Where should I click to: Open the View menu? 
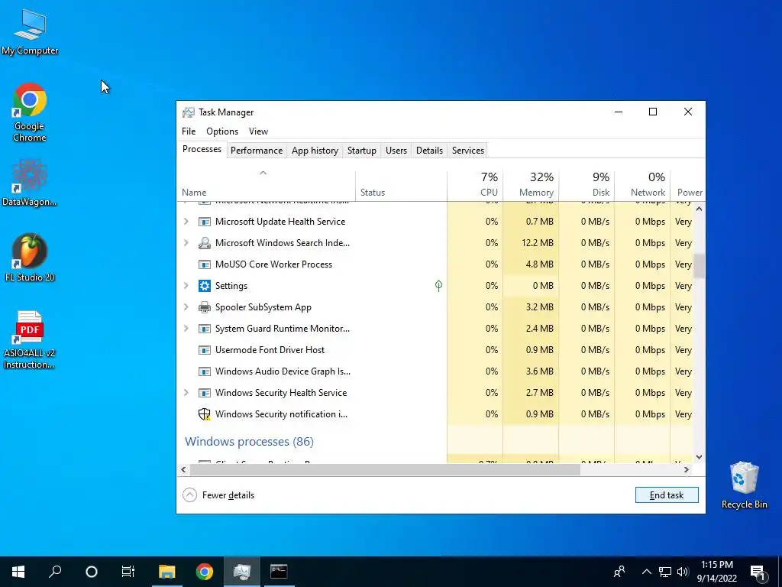click(x=258, y=131)
